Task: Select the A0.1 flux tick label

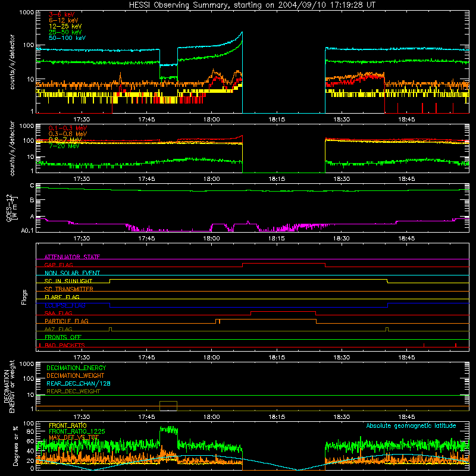Action: tap(27, 230)
